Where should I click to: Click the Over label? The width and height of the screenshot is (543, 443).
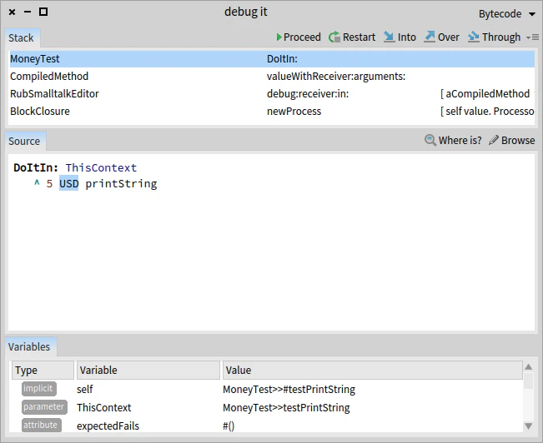pos(449,37)
